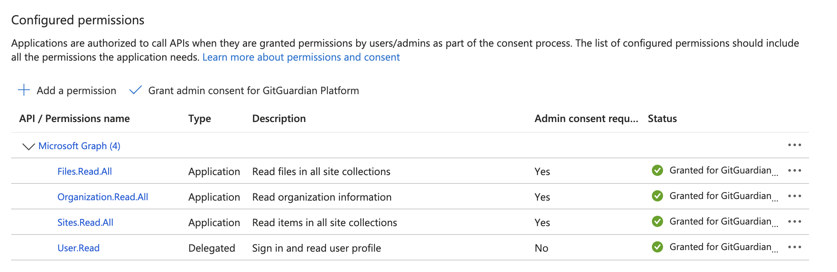
Task: Select 'Read items in all site collections' description
Action: (325, 223)
